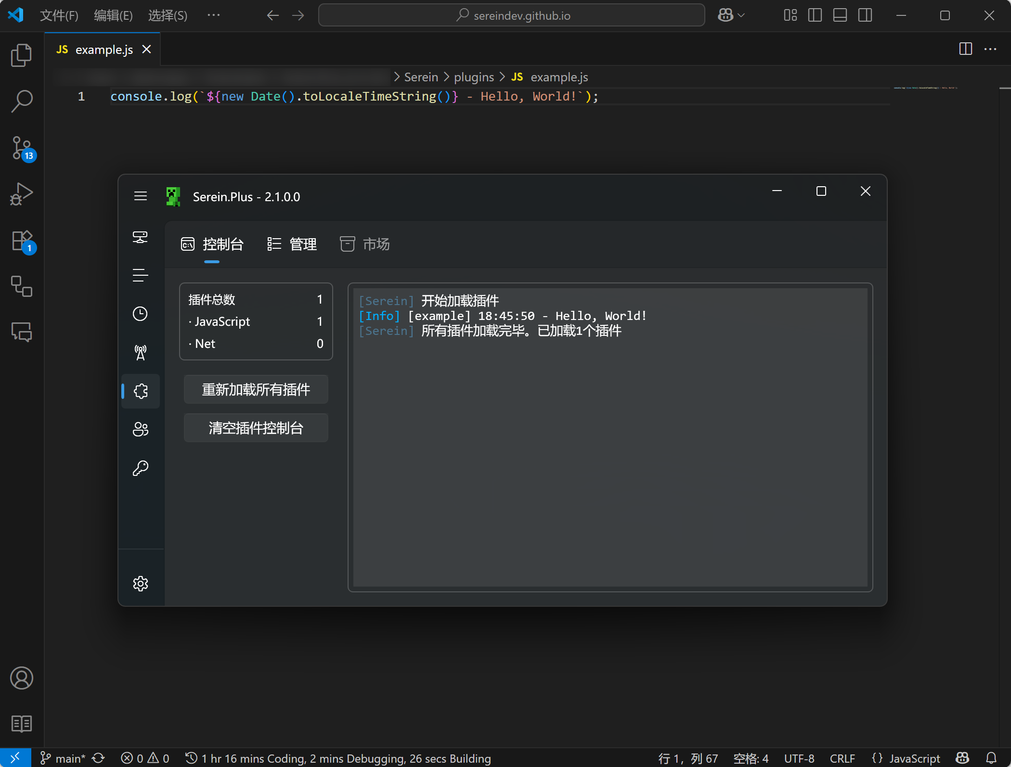Open the Serein server page icon
Image resolution: width=1011 pixels, height=767 pixels.
click(140, 237)
